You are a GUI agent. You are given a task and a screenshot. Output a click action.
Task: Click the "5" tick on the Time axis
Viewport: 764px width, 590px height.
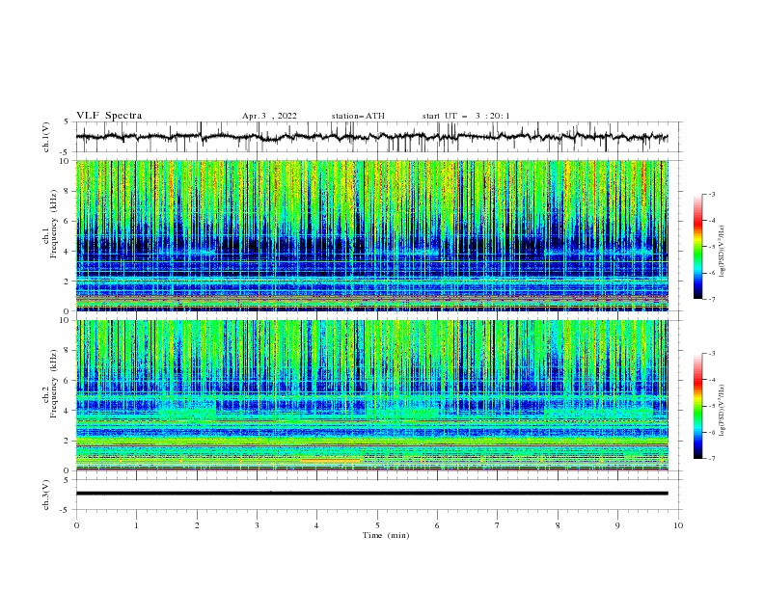point(377,525)
